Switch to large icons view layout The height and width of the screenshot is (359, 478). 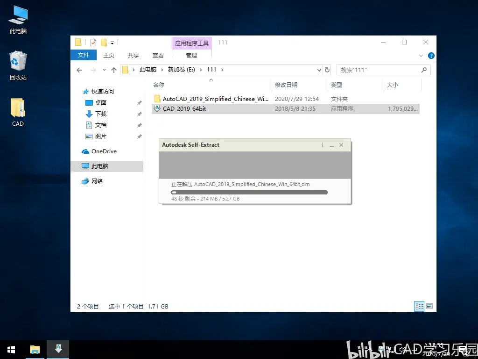pyautogui.click(x=429, y=306)
